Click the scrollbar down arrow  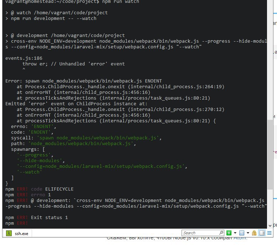click(270, 225)
